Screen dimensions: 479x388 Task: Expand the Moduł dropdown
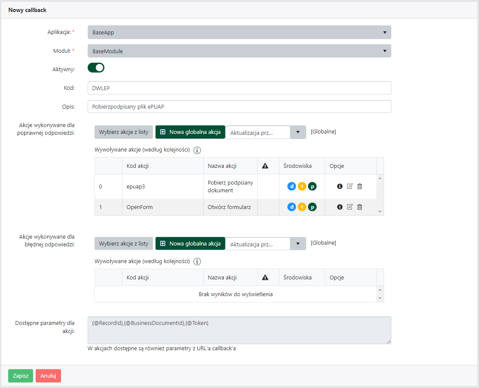pyautogui.click(x=239, y=51)
